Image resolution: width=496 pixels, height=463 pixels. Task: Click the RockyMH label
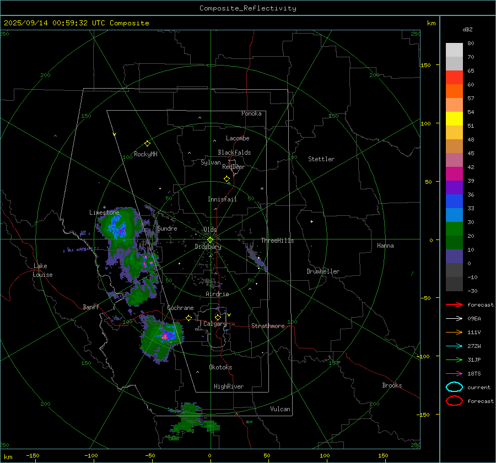point(145,154)
